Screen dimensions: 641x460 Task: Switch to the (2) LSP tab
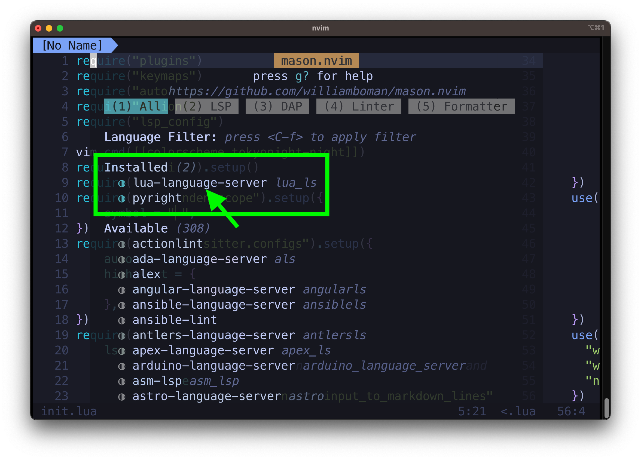[x=207, y=106]
